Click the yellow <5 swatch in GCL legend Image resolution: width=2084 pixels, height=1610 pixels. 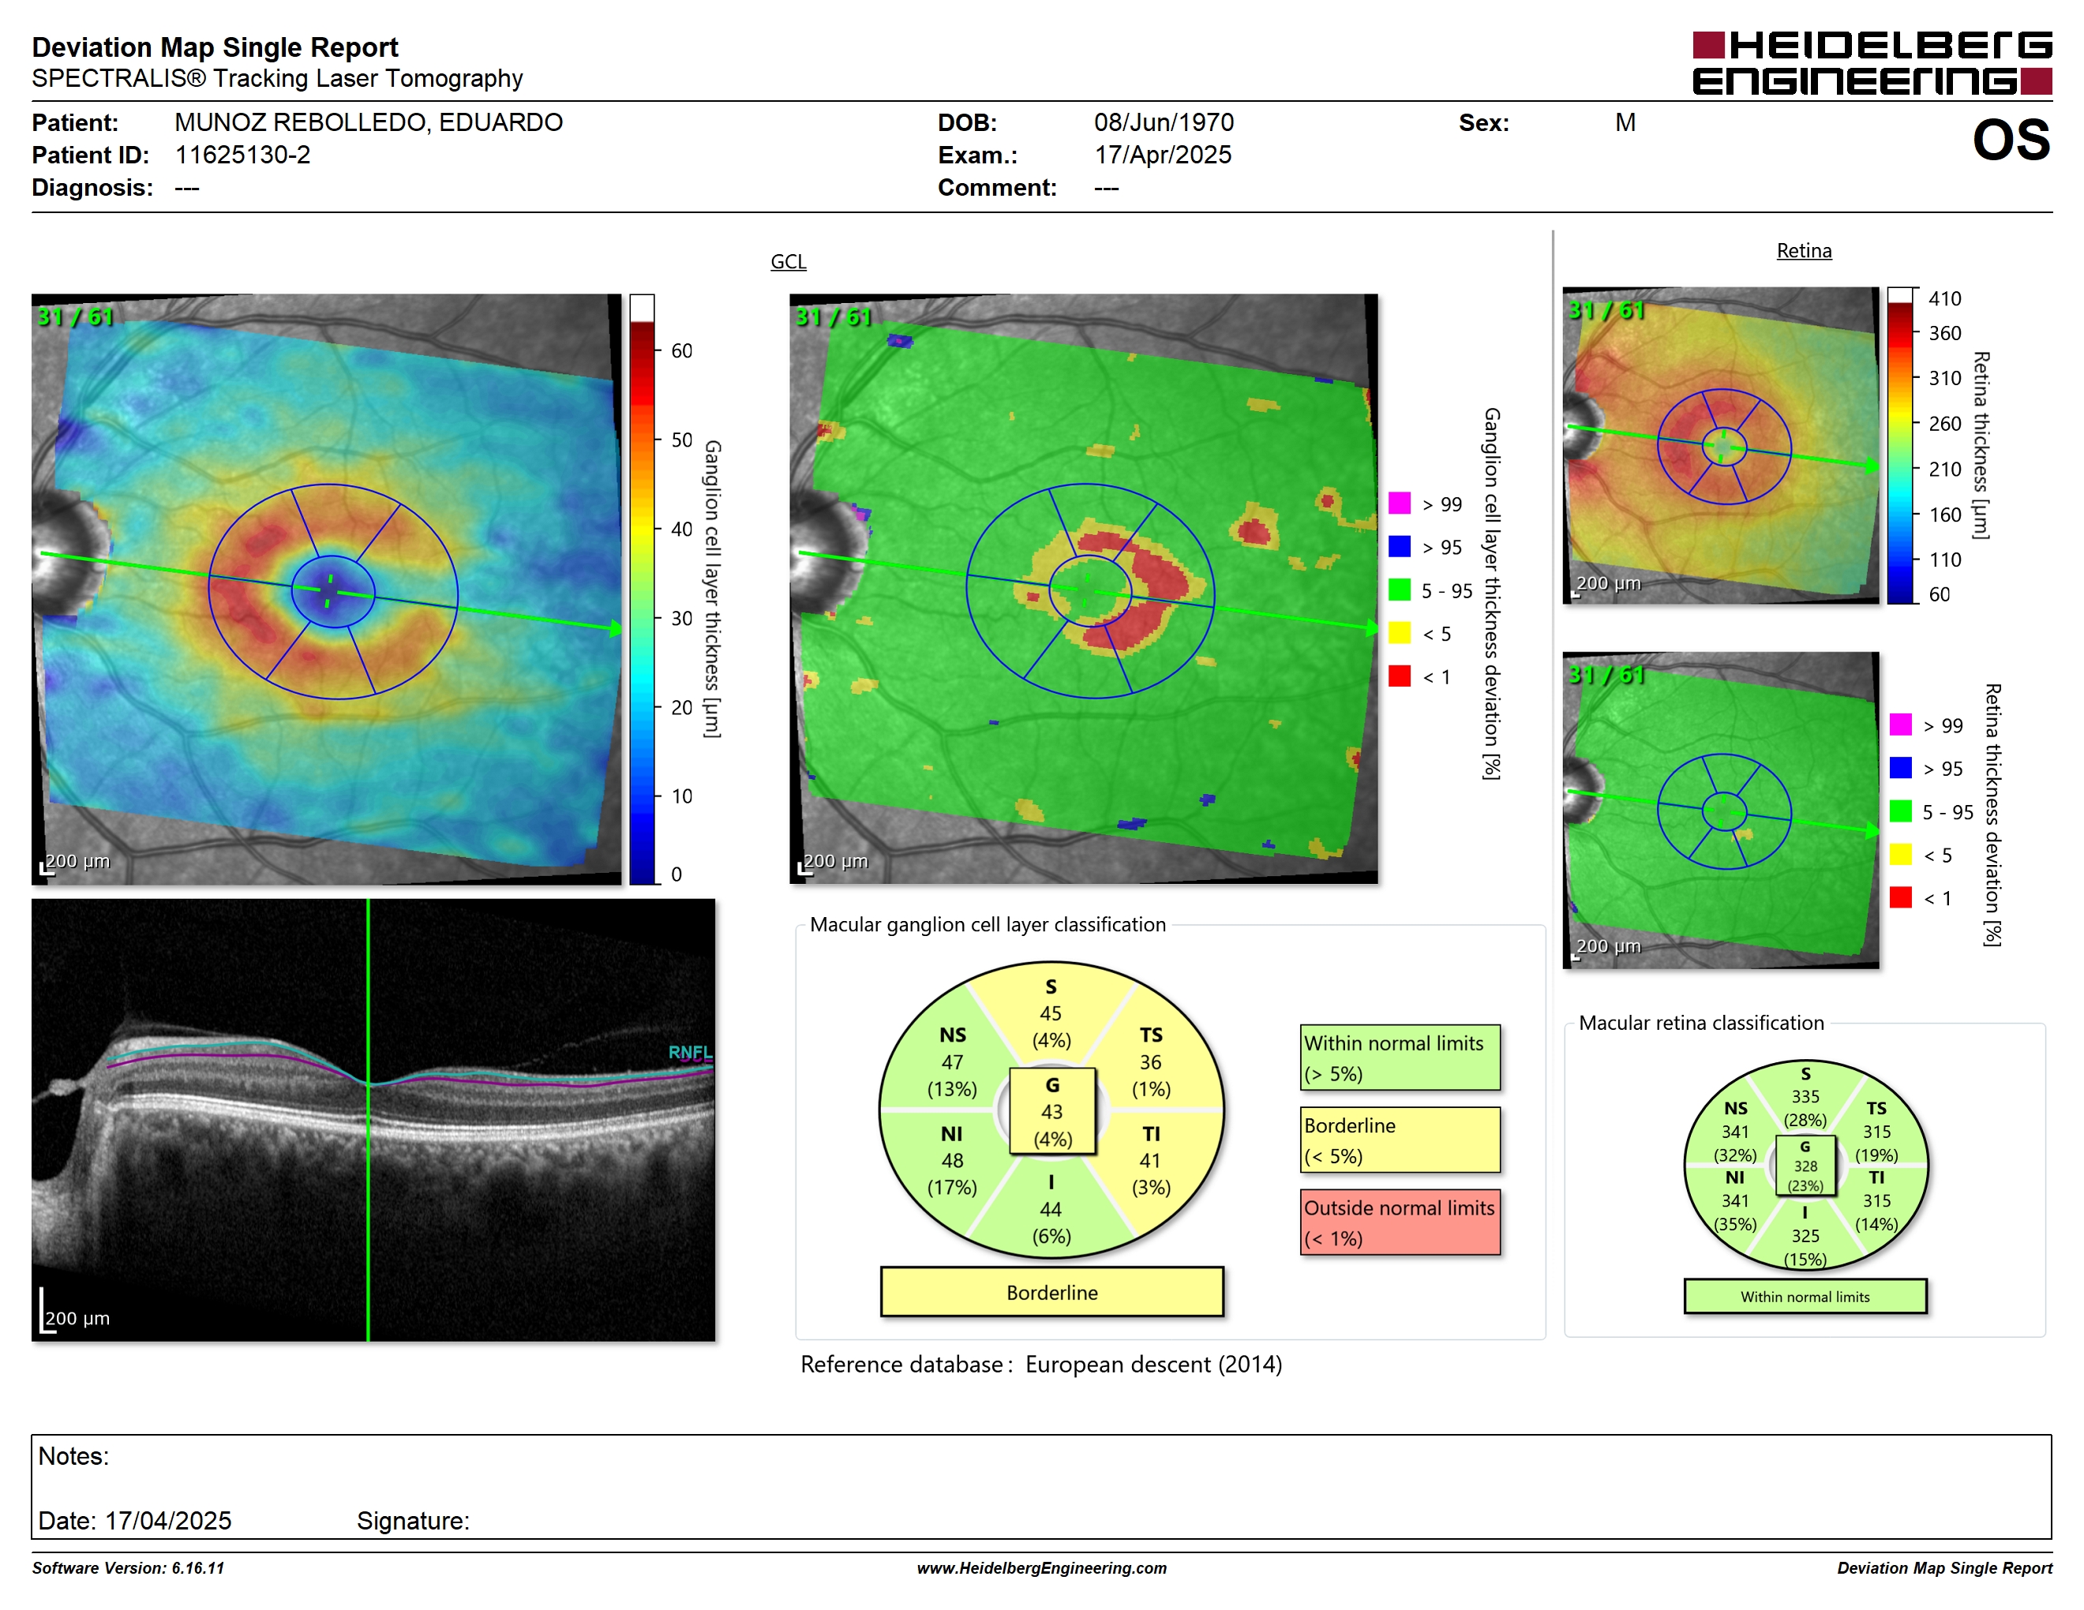1399,632
